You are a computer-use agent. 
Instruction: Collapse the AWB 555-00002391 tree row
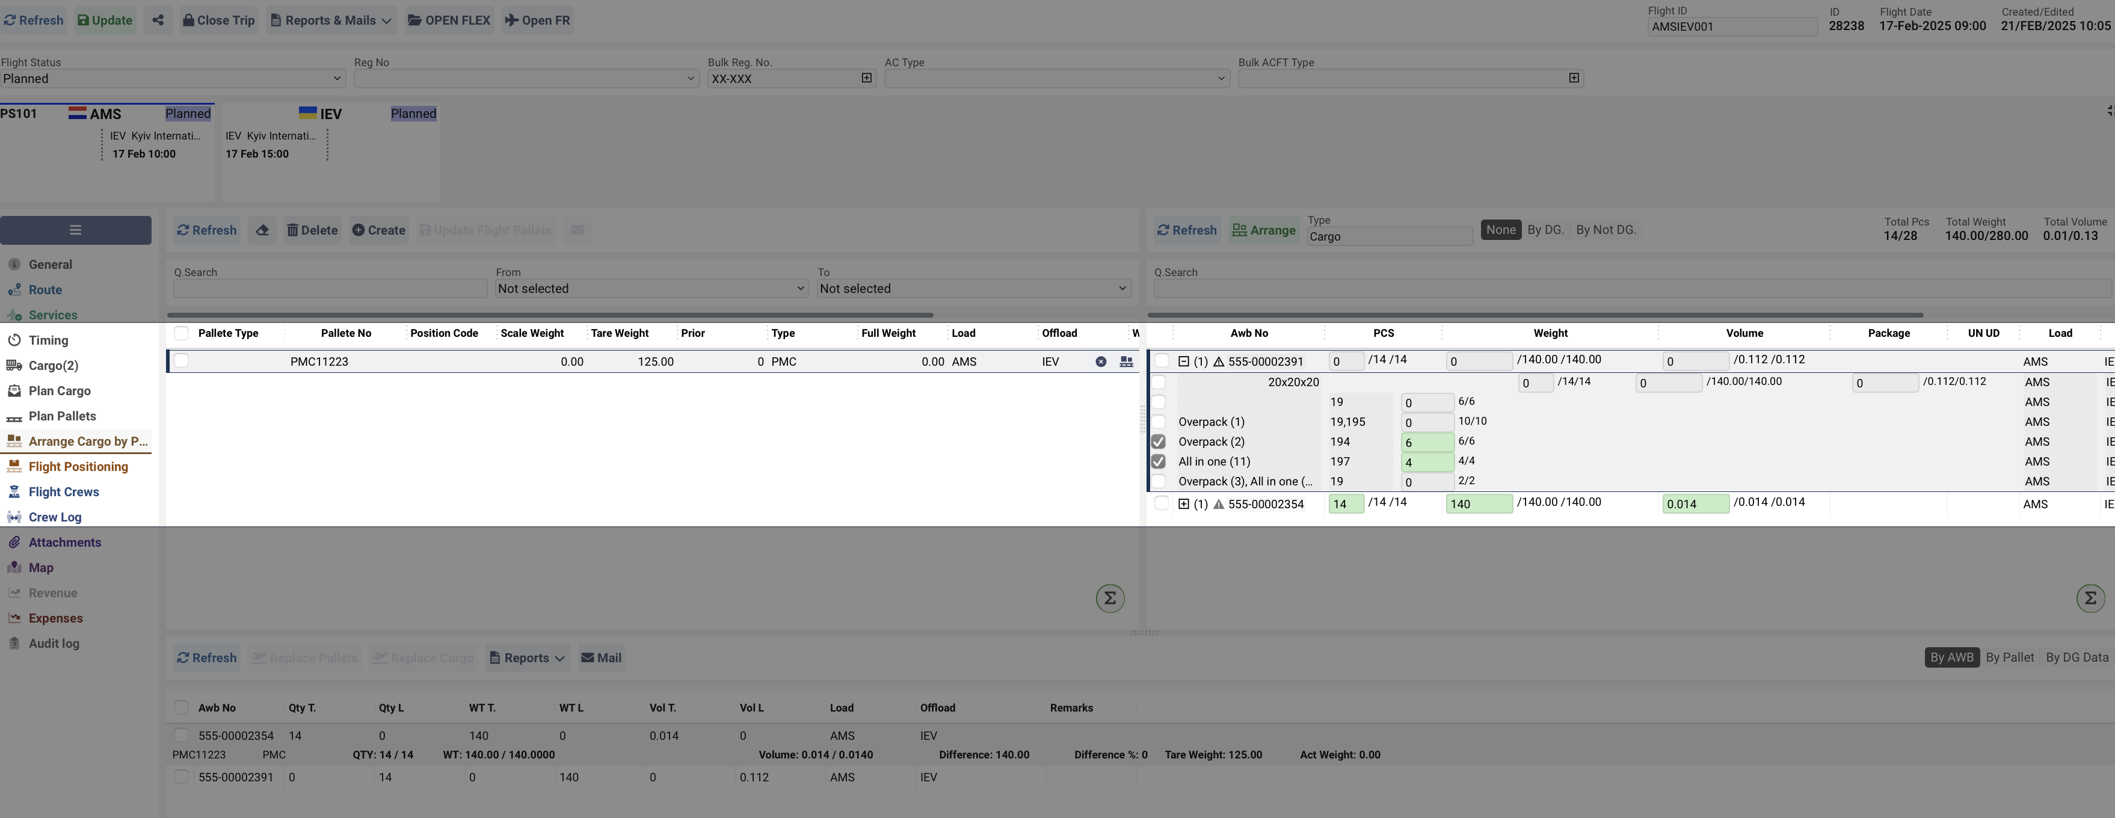(1183, 361)
